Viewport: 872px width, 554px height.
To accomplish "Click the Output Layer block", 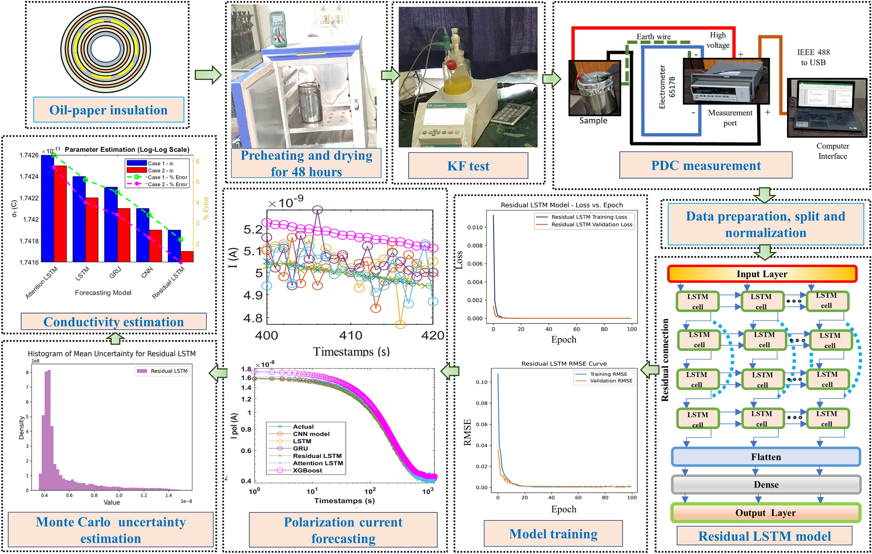I will pyautogui.click(x=765, y=512).
